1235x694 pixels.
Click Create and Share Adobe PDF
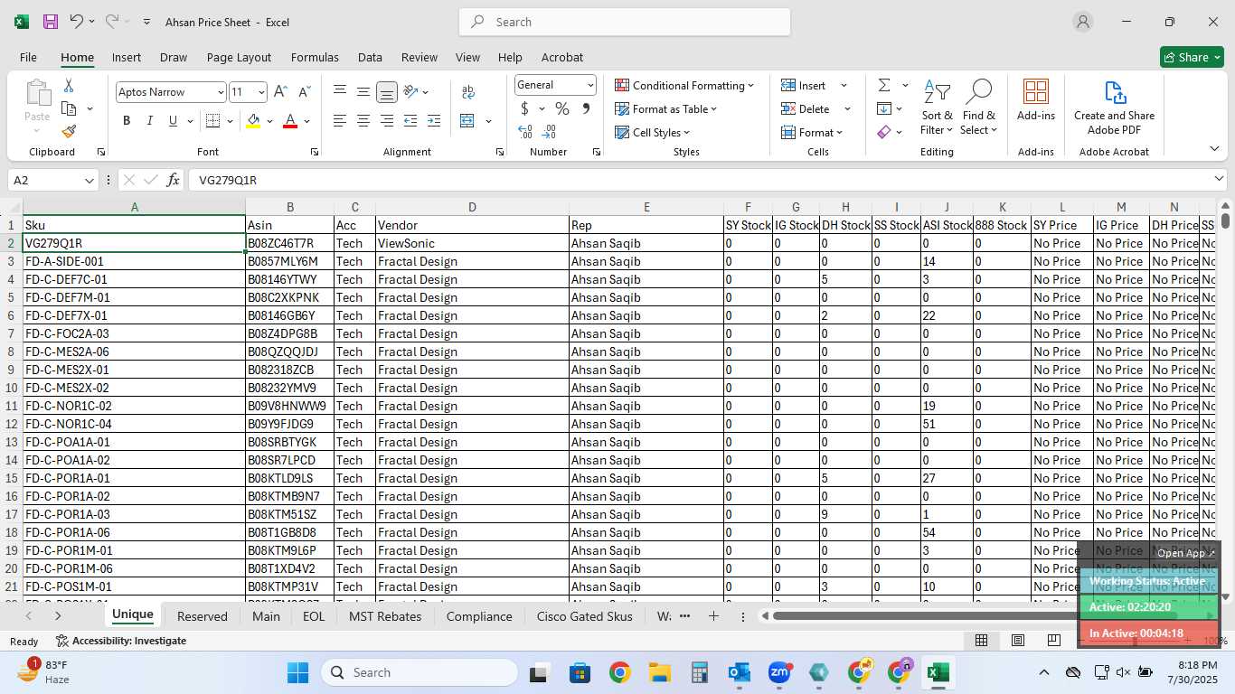(1114, 108)
